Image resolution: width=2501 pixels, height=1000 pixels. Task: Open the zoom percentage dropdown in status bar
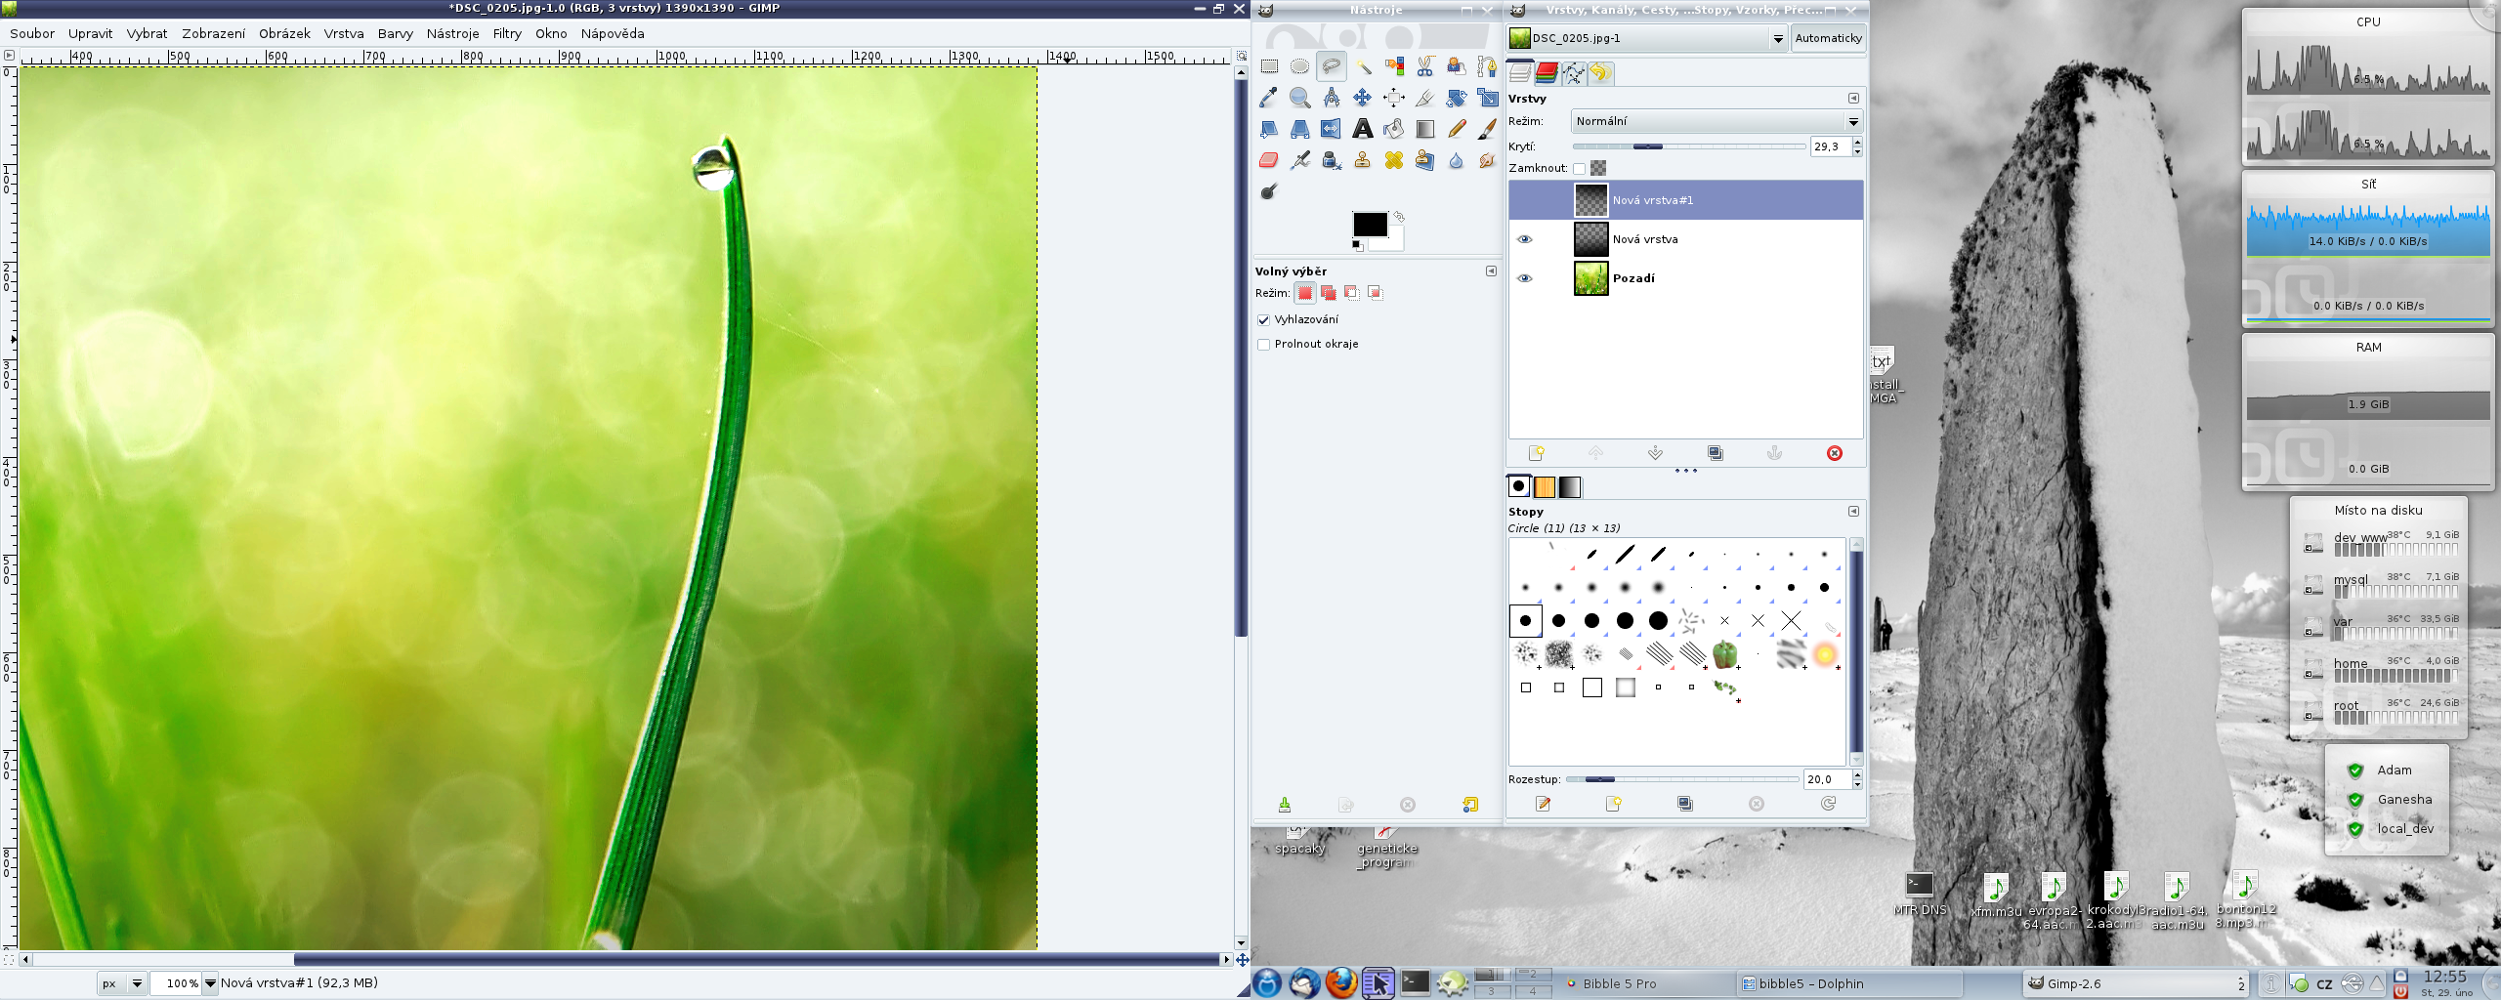209,983
